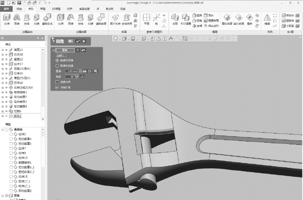Open the 对齐 ribbon tab
303x200 pixels.
pyautogui.click(x=70, y=8)
